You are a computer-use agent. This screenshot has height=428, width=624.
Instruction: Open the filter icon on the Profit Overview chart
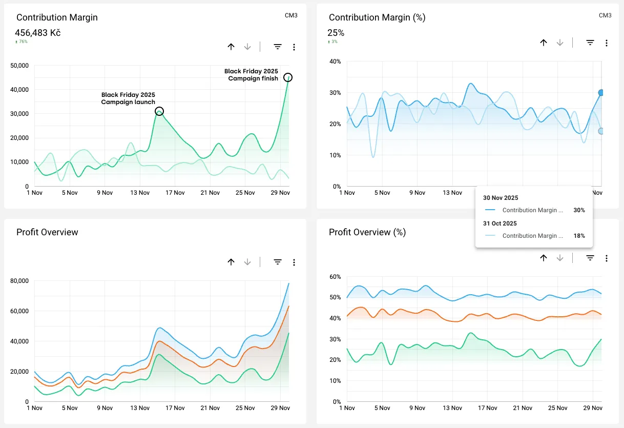tap(277, 262)
